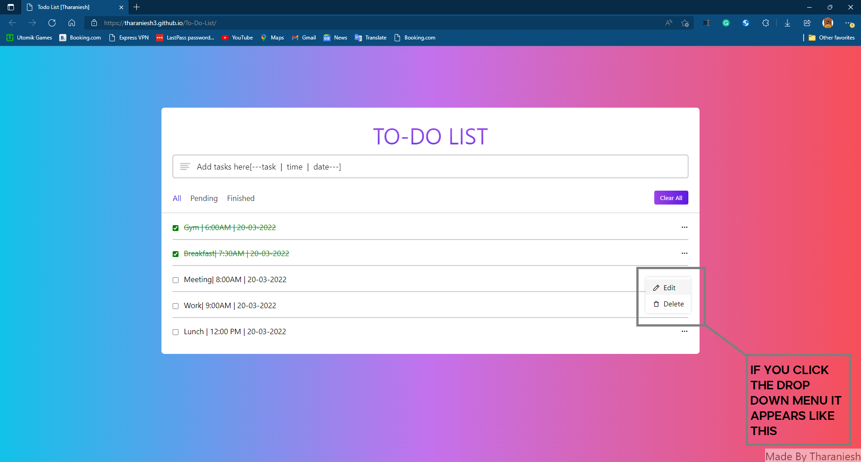Open the tab actions menu icon
Viewport: 861px width, 462px height.
click(x=11, y=7)
